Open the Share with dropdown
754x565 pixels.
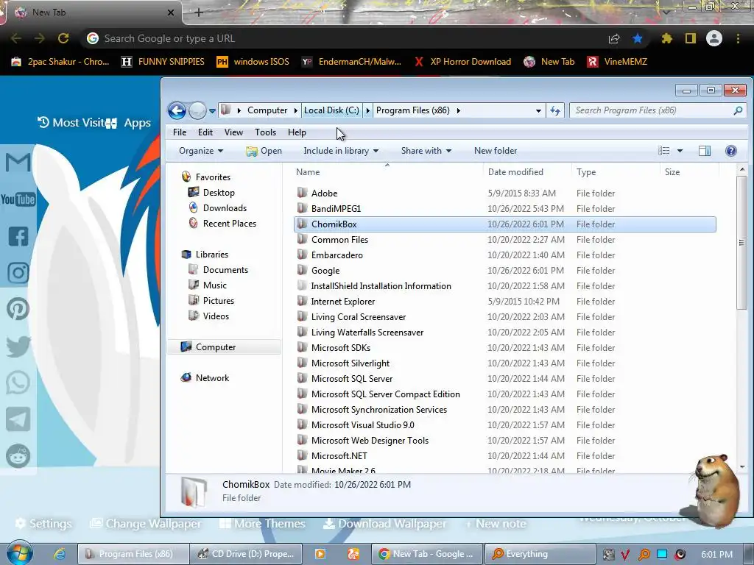(426, 151)
